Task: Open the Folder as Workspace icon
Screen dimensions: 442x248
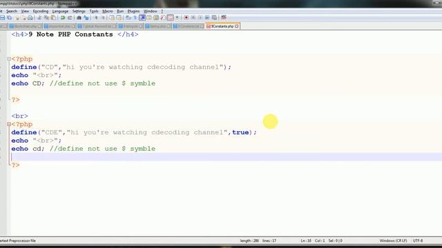Action: [x=170, y=18]
